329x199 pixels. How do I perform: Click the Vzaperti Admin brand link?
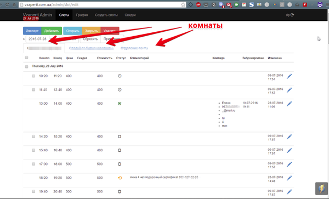pos(37,15)
